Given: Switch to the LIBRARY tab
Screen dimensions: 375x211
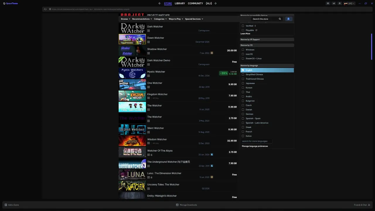Looking at the screenshot, I should [180, 4].
